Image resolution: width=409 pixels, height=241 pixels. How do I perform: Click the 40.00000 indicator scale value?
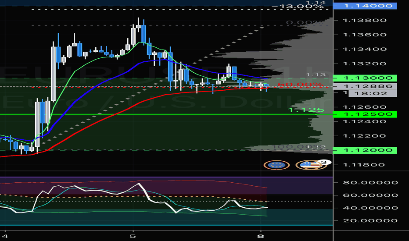tap(370, 208)
